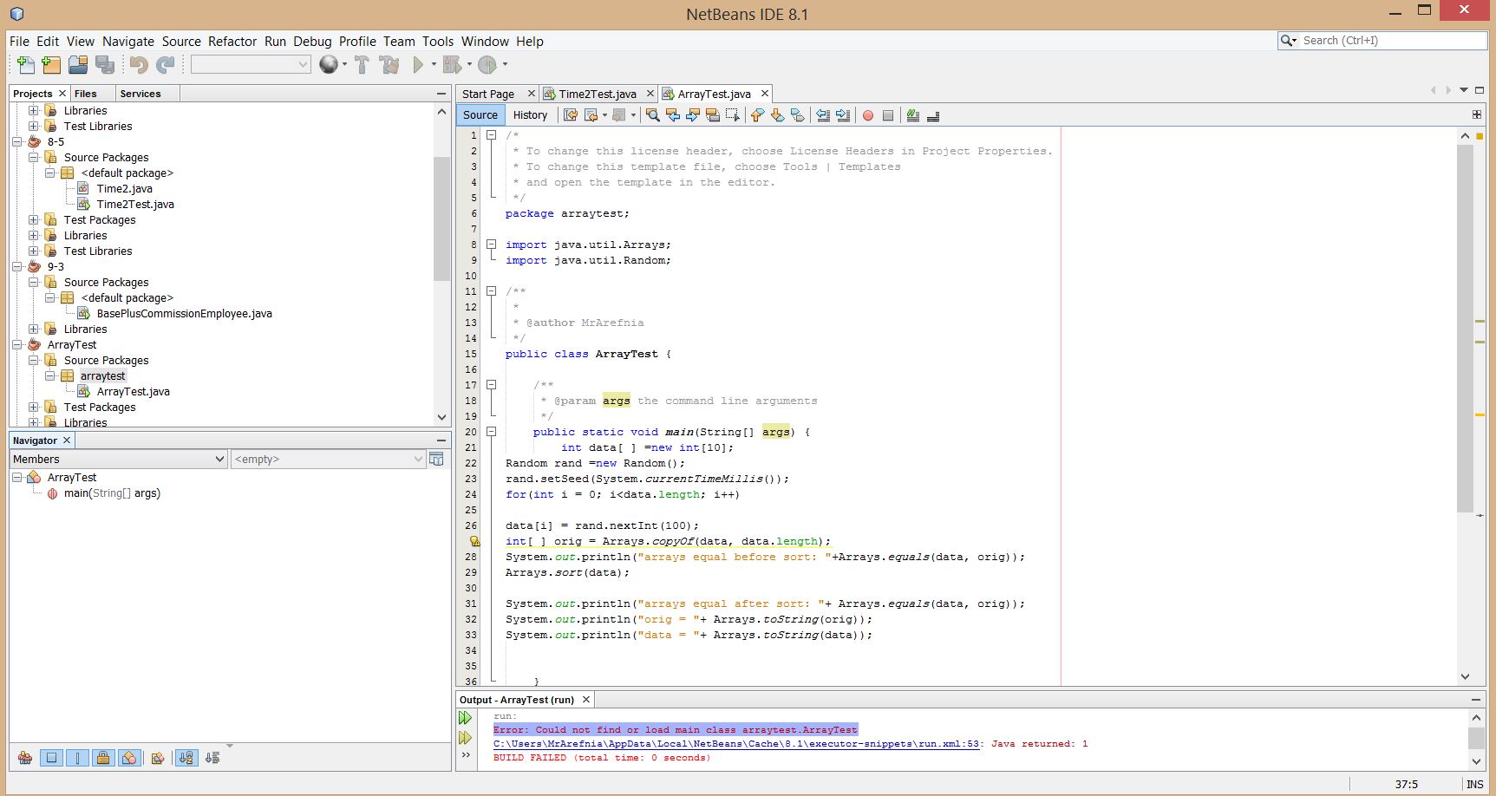Select Time2.java in Projects tree
This screenshot has height=796, width=1496.
125,189
